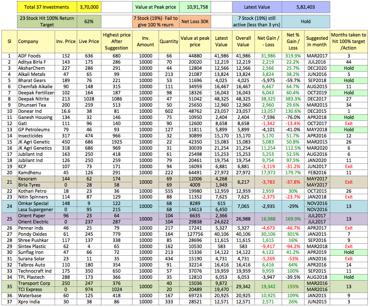
Task: Click the 3,70,000 total amount cell
Action: coord(89,7)
